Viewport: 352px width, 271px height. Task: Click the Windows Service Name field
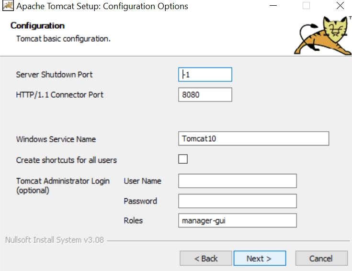(253, 138)
